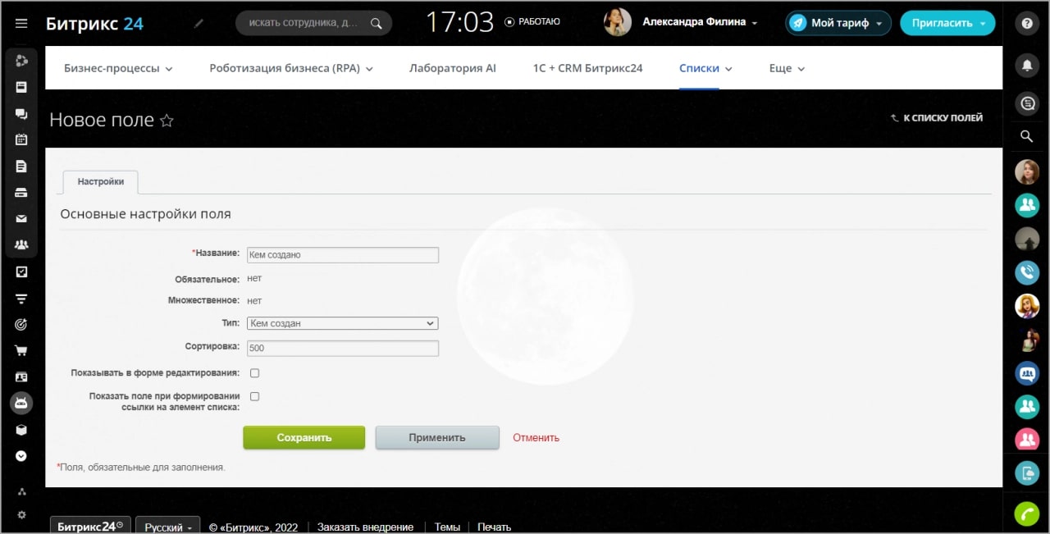Open the hamburger main menu
Screen dimensions: 1050x534
coord(21,24)
